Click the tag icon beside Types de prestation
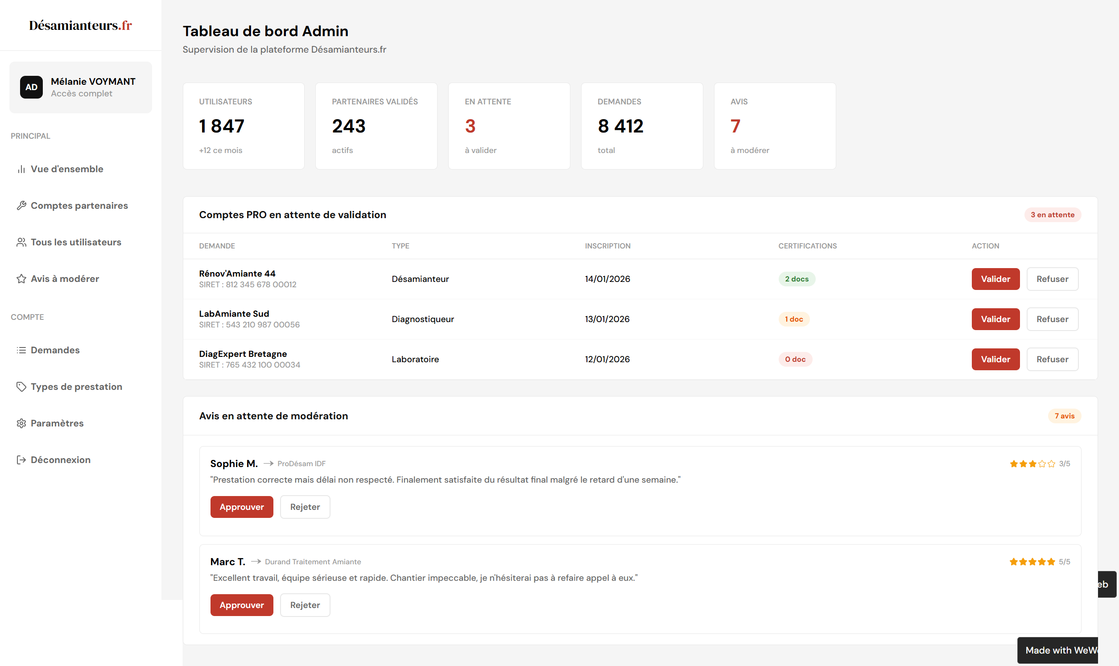 click(x=21, y=387)
